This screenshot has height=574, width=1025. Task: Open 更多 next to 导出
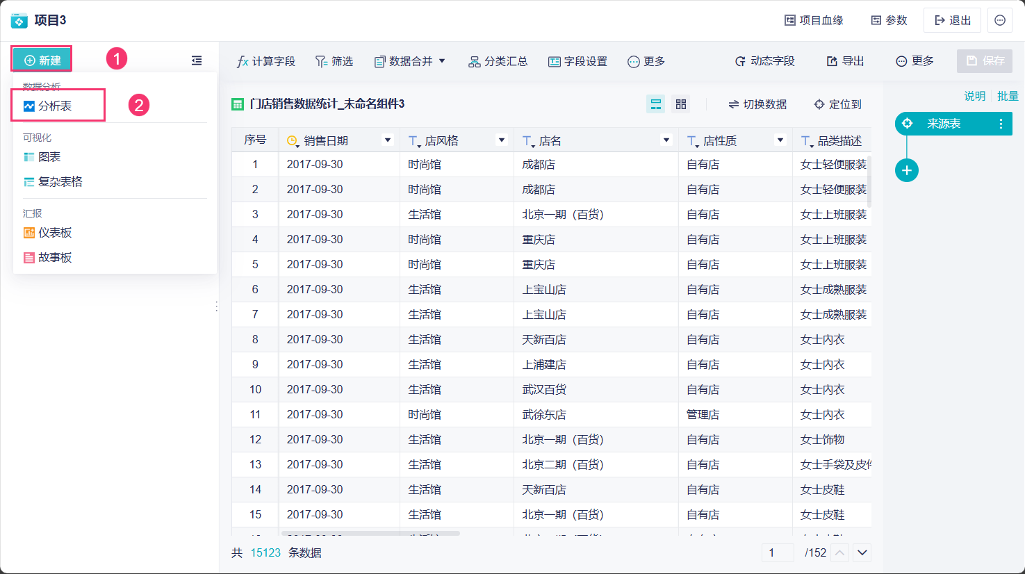(915, 61)
